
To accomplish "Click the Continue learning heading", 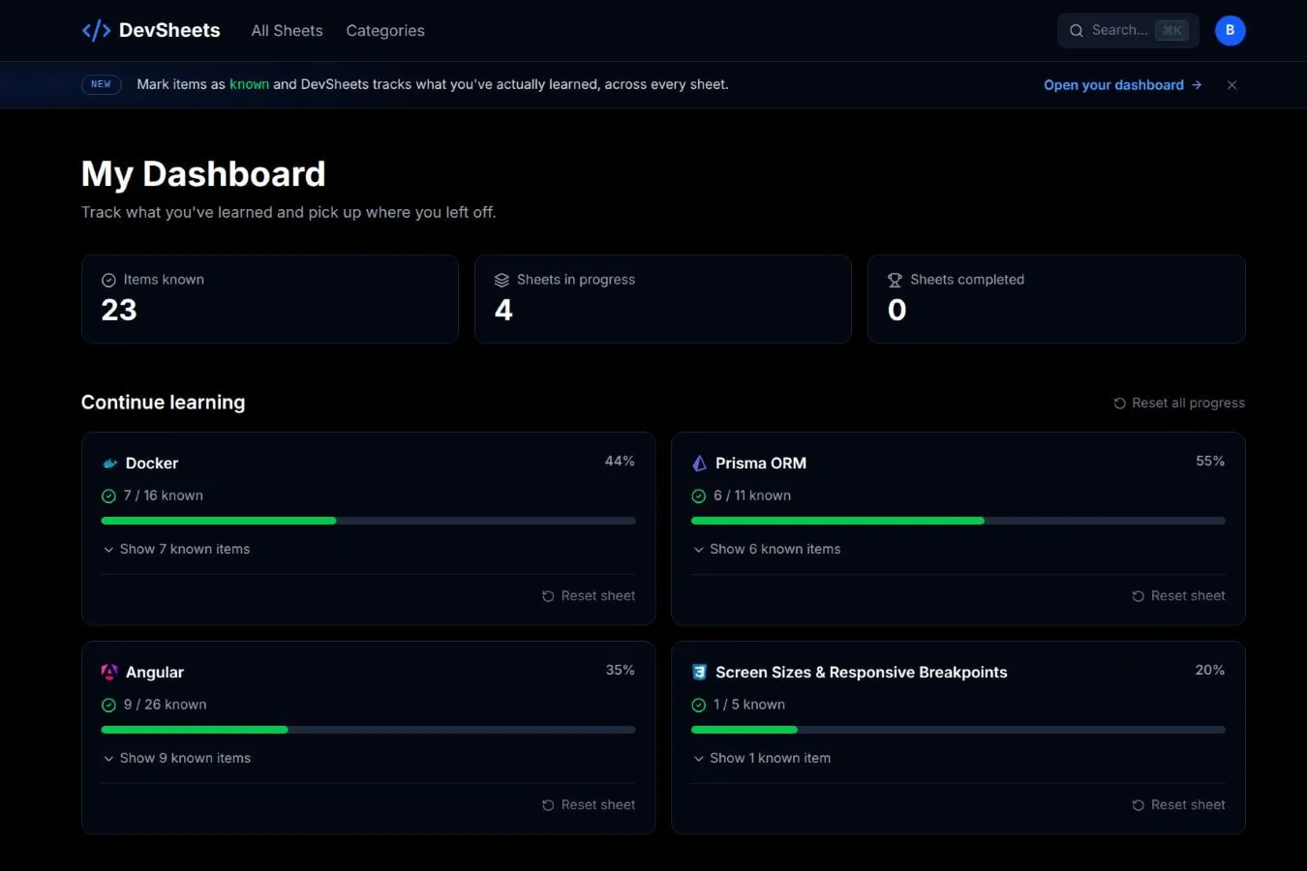I will point(163,403).
